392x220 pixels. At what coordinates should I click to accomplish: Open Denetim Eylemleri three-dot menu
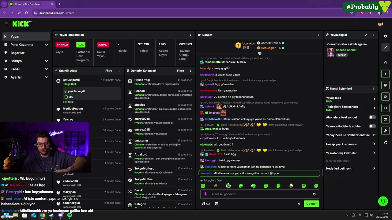click(x=190, y=71)
